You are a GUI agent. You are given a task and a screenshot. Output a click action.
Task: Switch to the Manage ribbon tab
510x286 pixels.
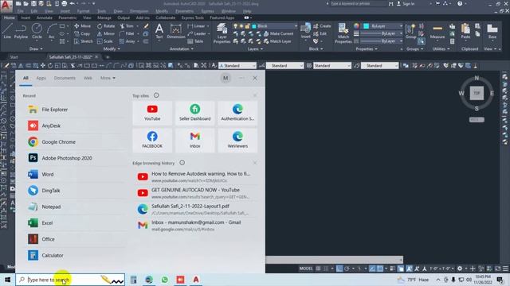[104, 17]
